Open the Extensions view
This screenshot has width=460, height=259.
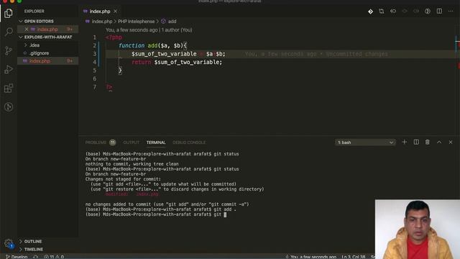click(x=9, y=88)
